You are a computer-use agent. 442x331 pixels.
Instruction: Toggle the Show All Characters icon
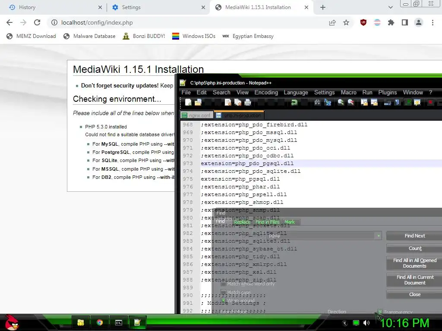pos(397,103)
